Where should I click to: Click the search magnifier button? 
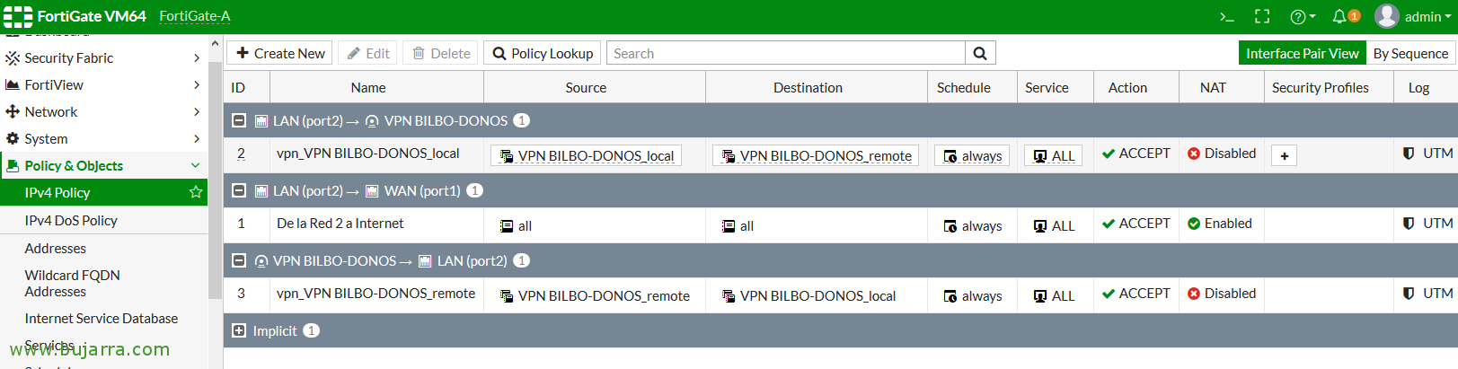(980, 54)
